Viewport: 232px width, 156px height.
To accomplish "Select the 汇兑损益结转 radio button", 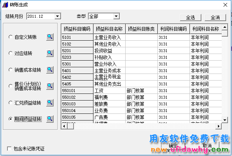I will pos(10,102).
